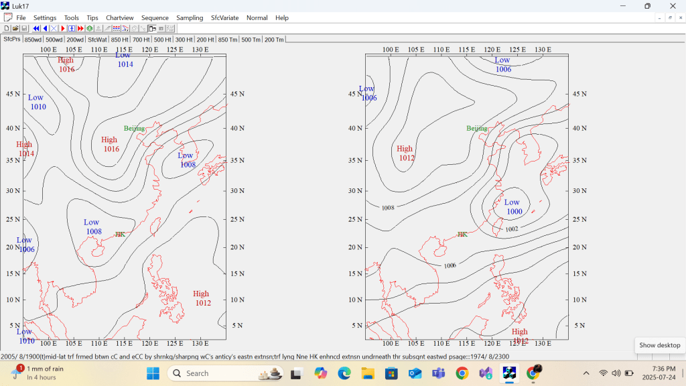This screenshot has height=386, width=686.
Task: Skip to last chart with red double arrows
Action: tap(80, 29)
